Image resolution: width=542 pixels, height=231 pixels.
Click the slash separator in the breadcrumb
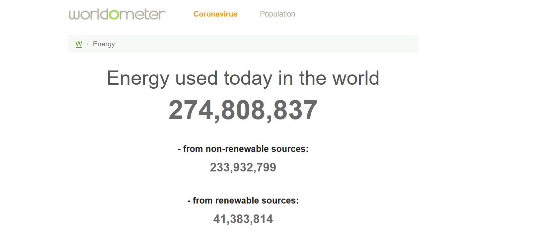click(88, 44)
